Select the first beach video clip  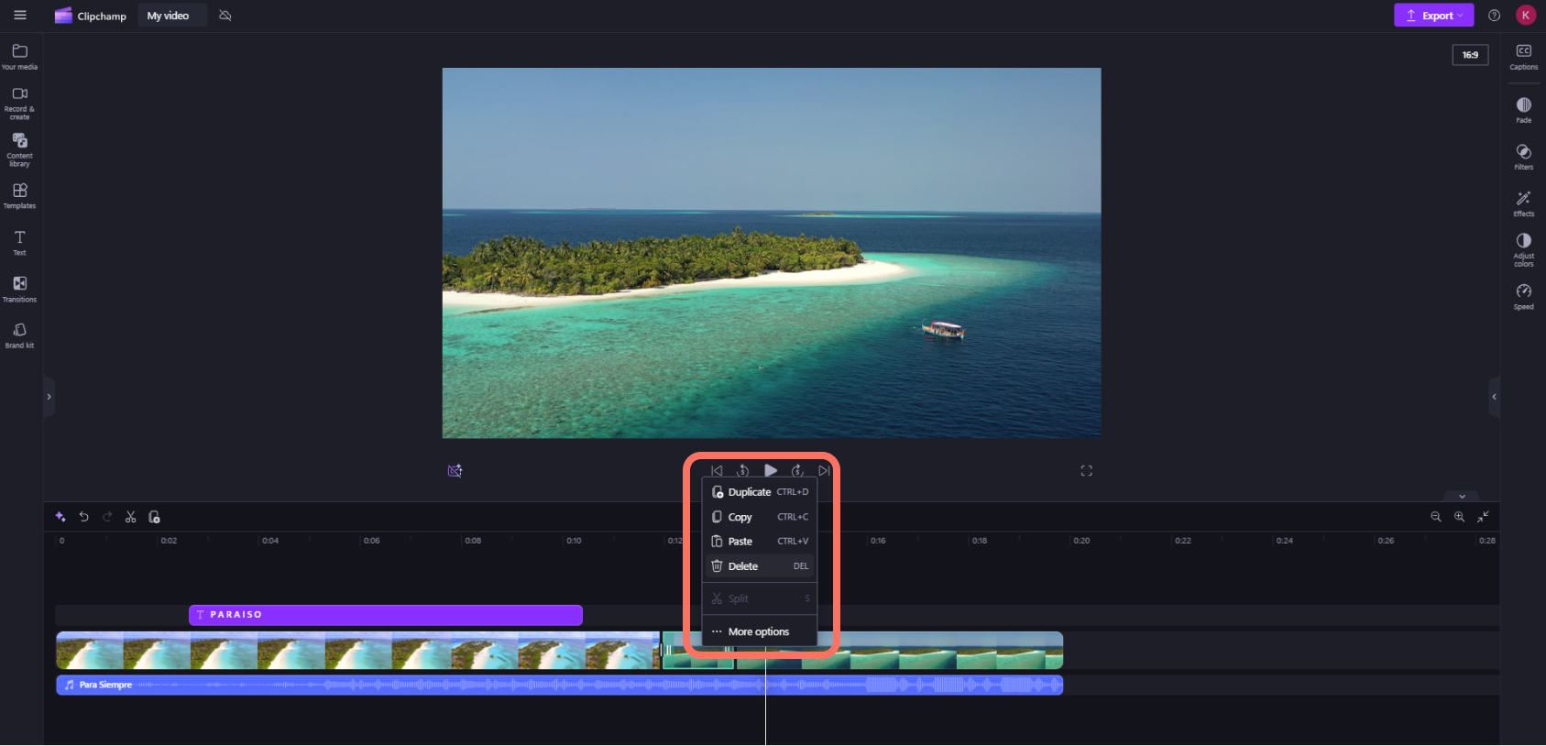coord(358,650)
